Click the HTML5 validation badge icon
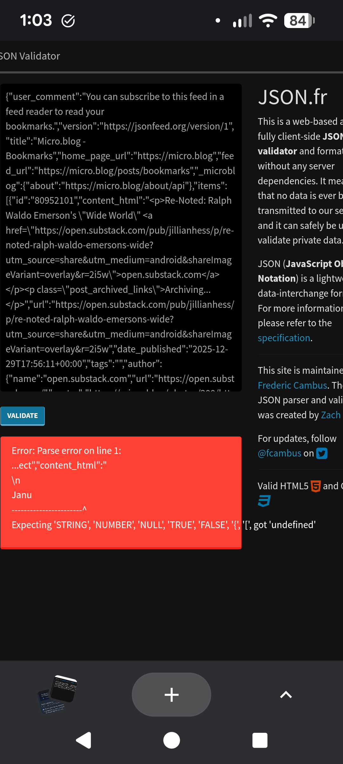Screen dimensions: 343x764 [x=315, y=486]
